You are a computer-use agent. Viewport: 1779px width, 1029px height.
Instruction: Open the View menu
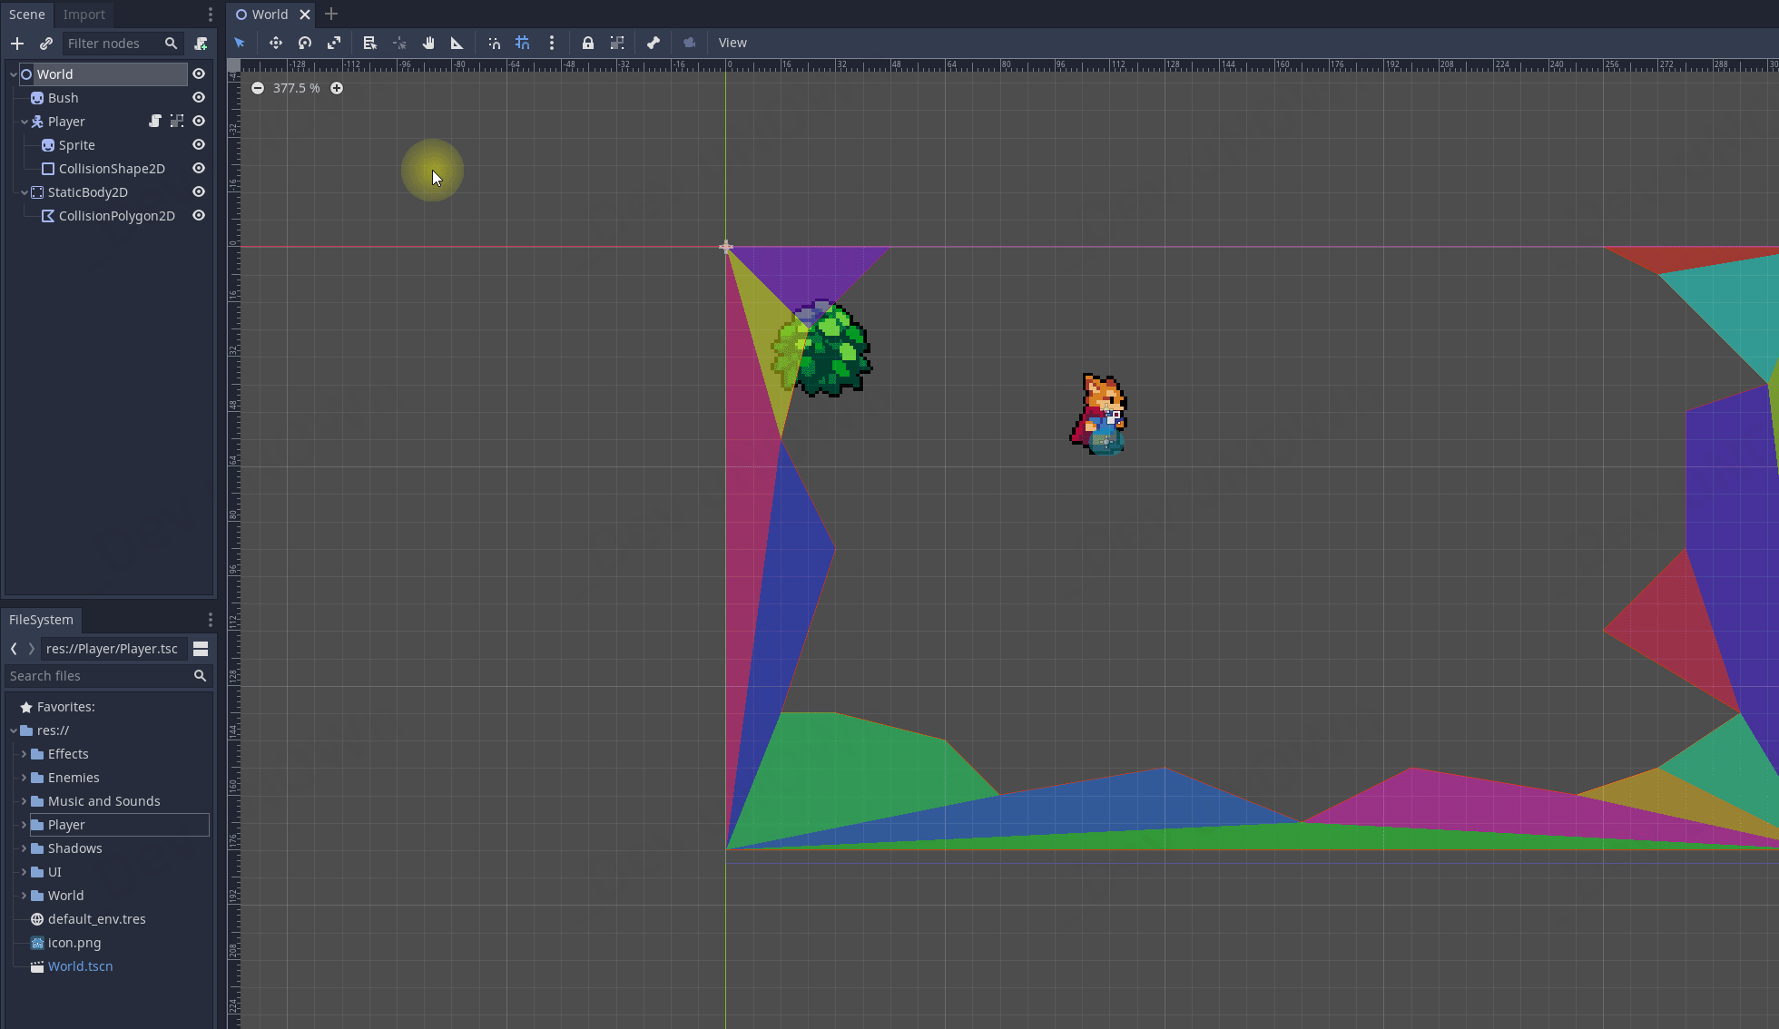click(732, 43)
